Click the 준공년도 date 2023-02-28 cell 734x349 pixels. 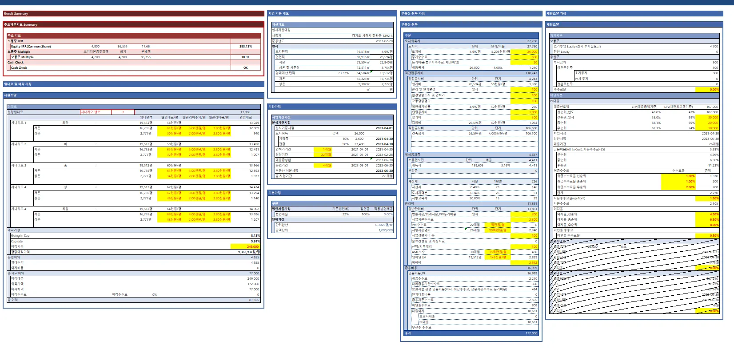point(384,41)
